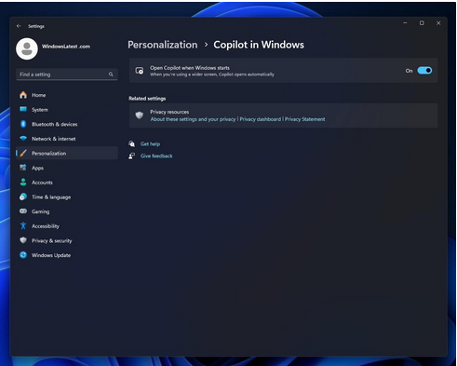This screenshot has width=457, height=366.
Task: Click the Bluetooth & devices icon
Action: 23,124
